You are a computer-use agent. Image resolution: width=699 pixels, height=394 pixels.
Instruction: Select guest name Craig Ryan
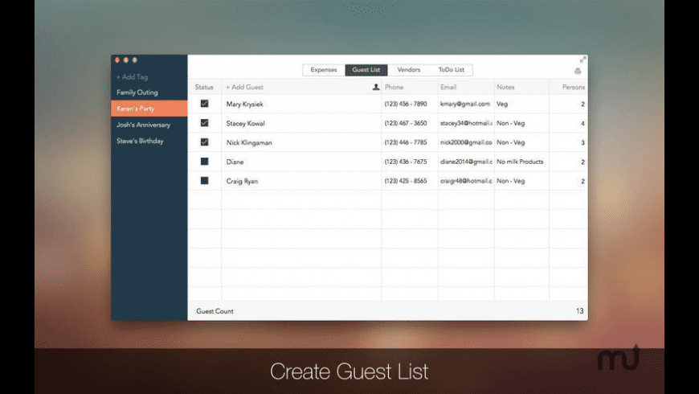click(x=242, y=181)
